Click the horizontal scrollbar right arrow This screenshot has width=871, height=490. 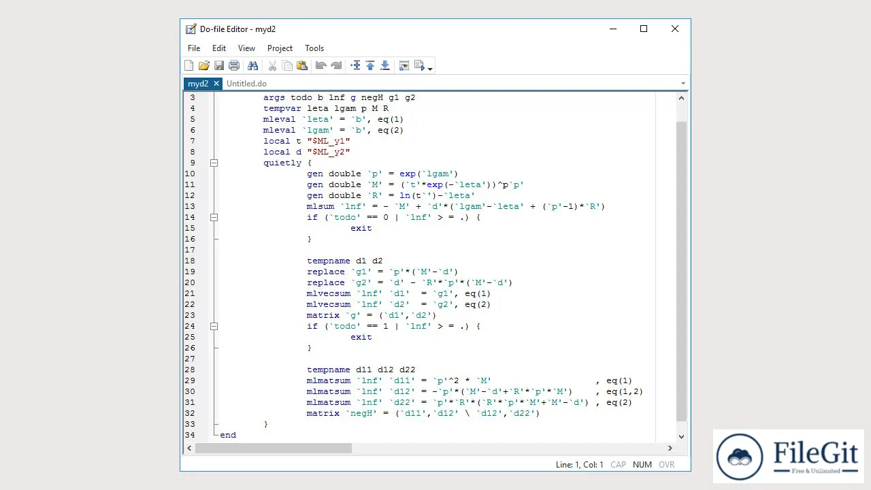pyautogui.click(x=670, y=448)
